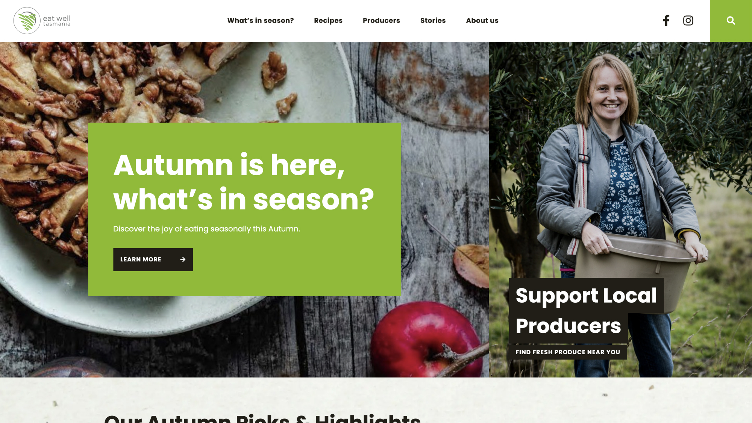
Task: Open the Facebook page icon
Action: tap(666, 21)
